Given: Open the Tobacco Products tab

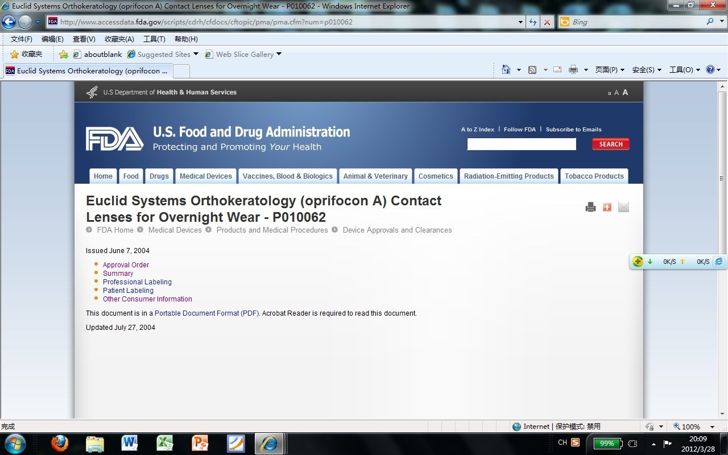Looking at the screenshot, I should [594, 176].
